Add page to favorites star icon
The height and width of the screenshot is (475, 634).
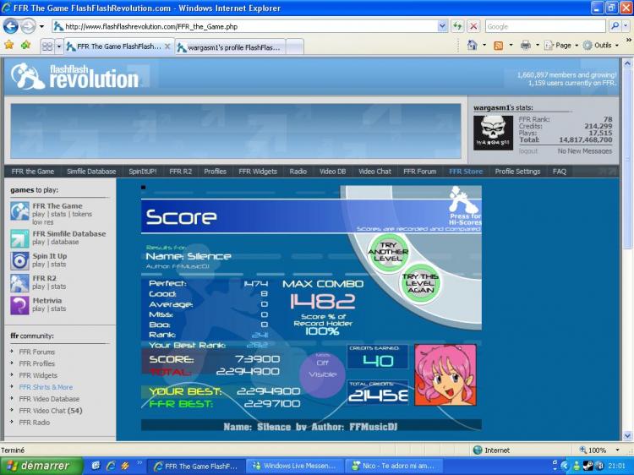(25, 46)
